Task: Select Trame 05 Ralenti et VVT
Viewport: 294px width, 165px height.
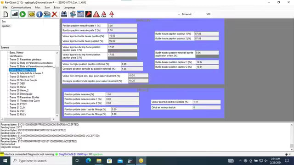Action: click(22, 77)
